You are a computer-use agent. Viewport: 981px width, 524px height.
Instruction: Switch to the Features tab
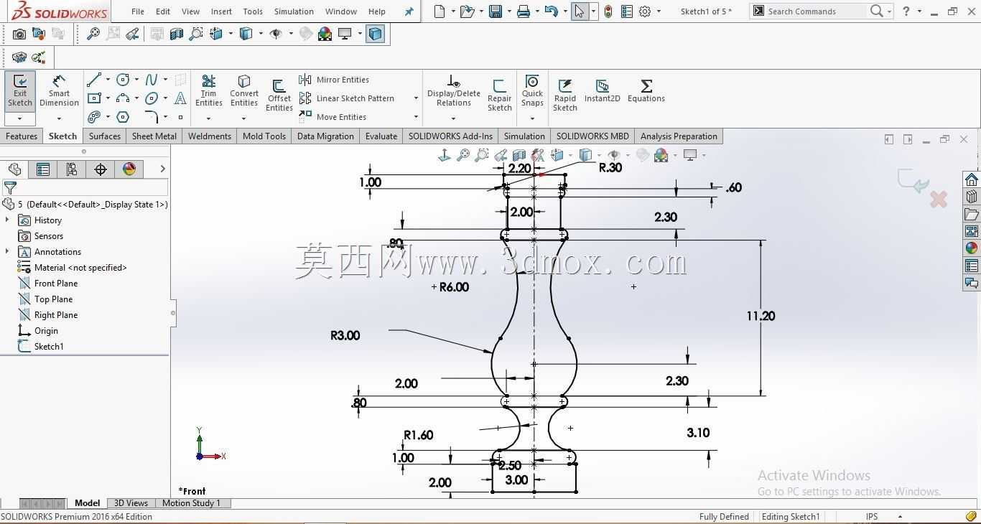pos(22,136)
